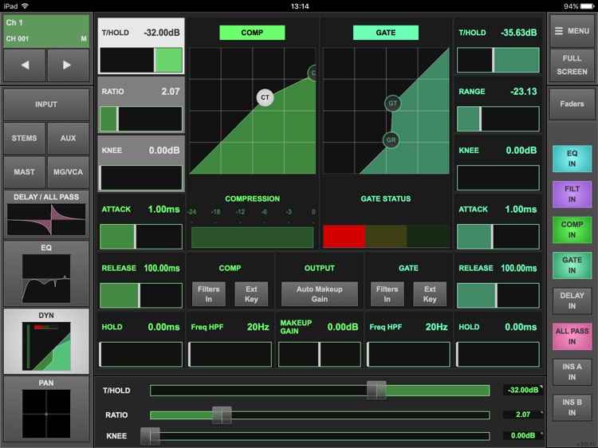The image size is (598, 448).
Task: Select gate KNEE 0.00dB parameter
Action: click(x=498, y=163)
